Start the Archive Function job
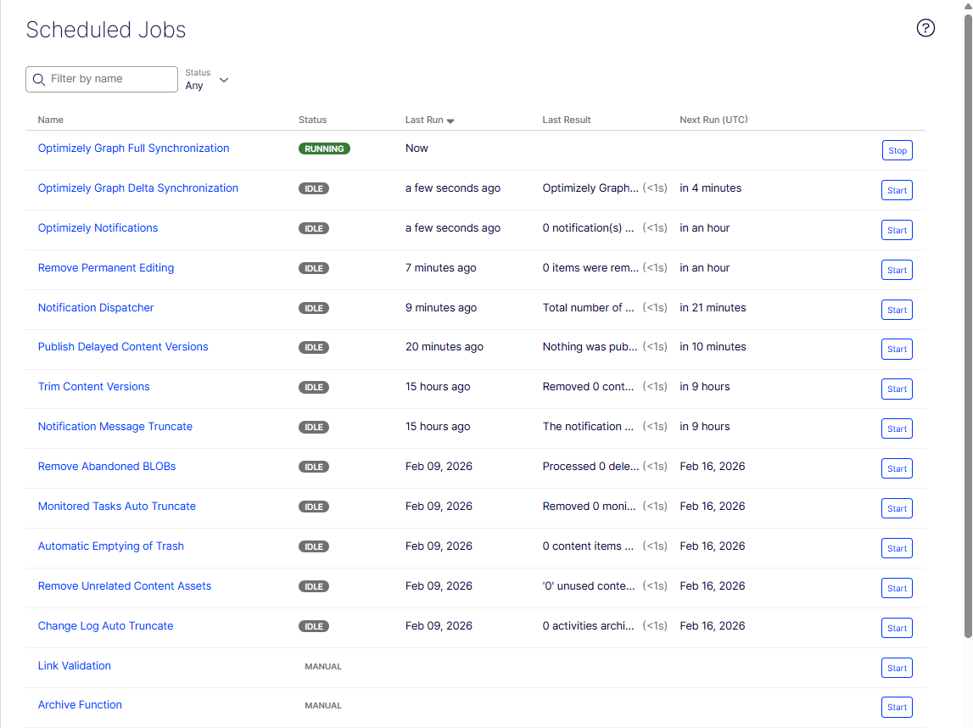 [897, 707]
